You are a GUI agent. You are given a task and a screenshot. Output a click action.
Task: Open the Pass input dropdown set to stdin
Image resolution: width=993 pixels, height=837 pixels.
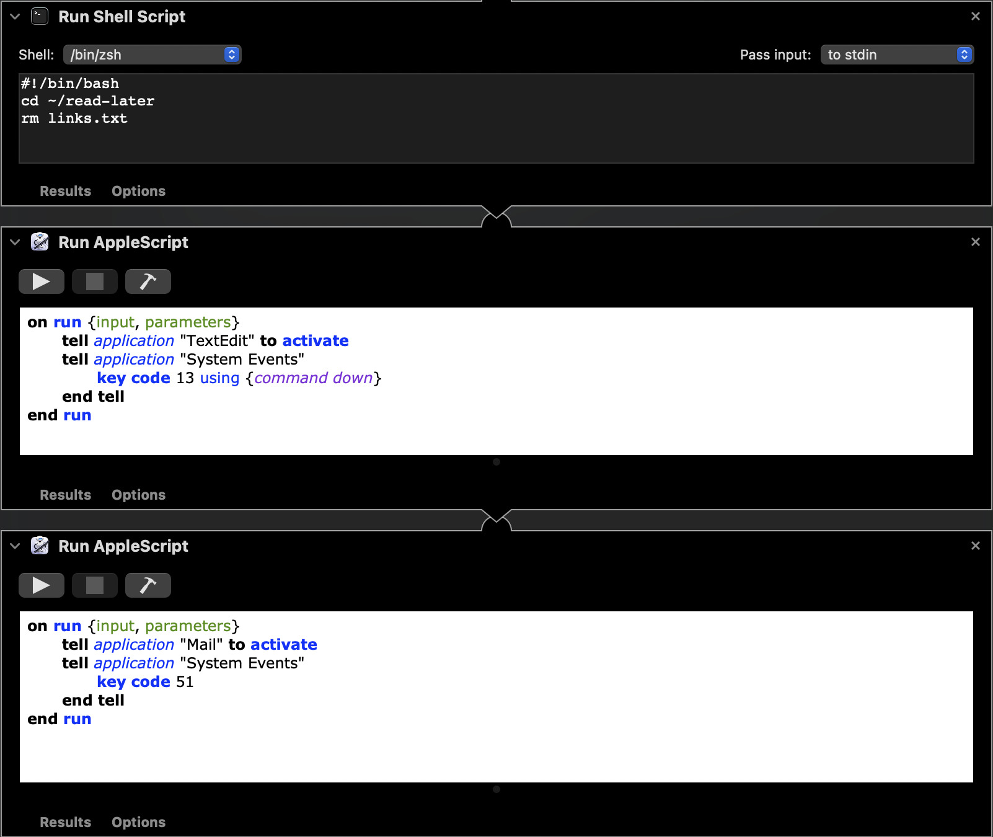(896, 55)
